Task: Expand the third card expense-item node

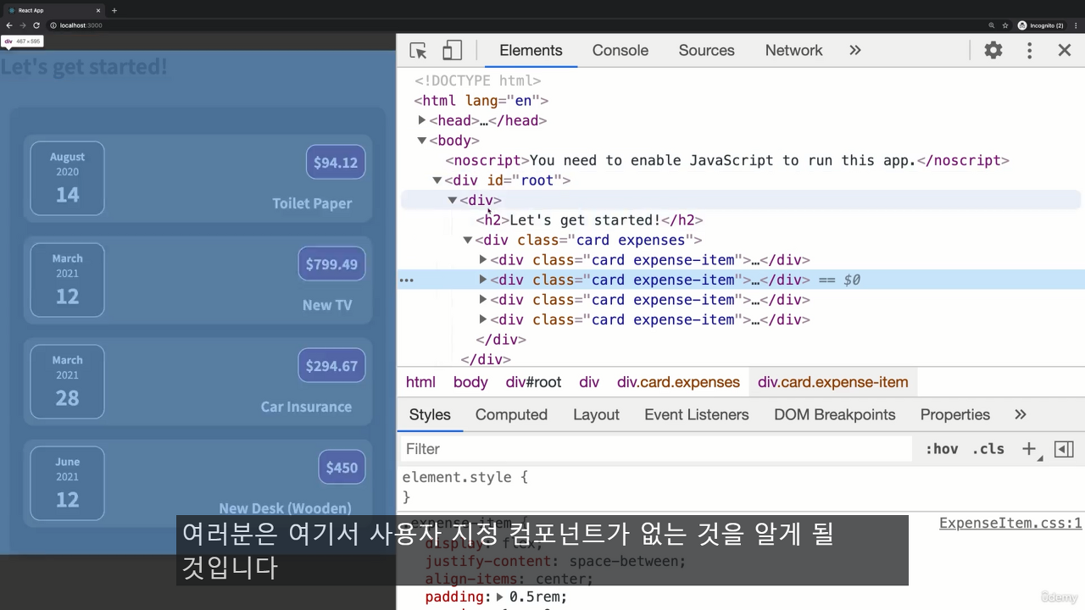Action: [x=483, y=299]
